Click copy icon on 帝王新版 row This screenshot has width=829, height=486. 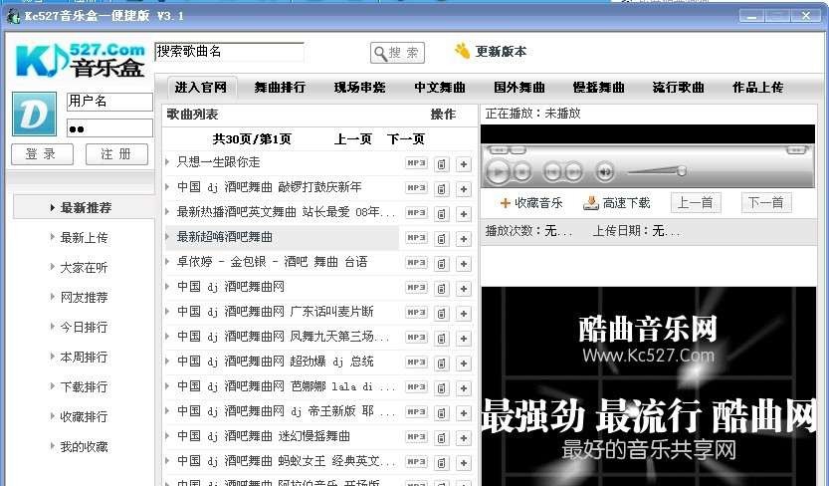click(442, 413)
